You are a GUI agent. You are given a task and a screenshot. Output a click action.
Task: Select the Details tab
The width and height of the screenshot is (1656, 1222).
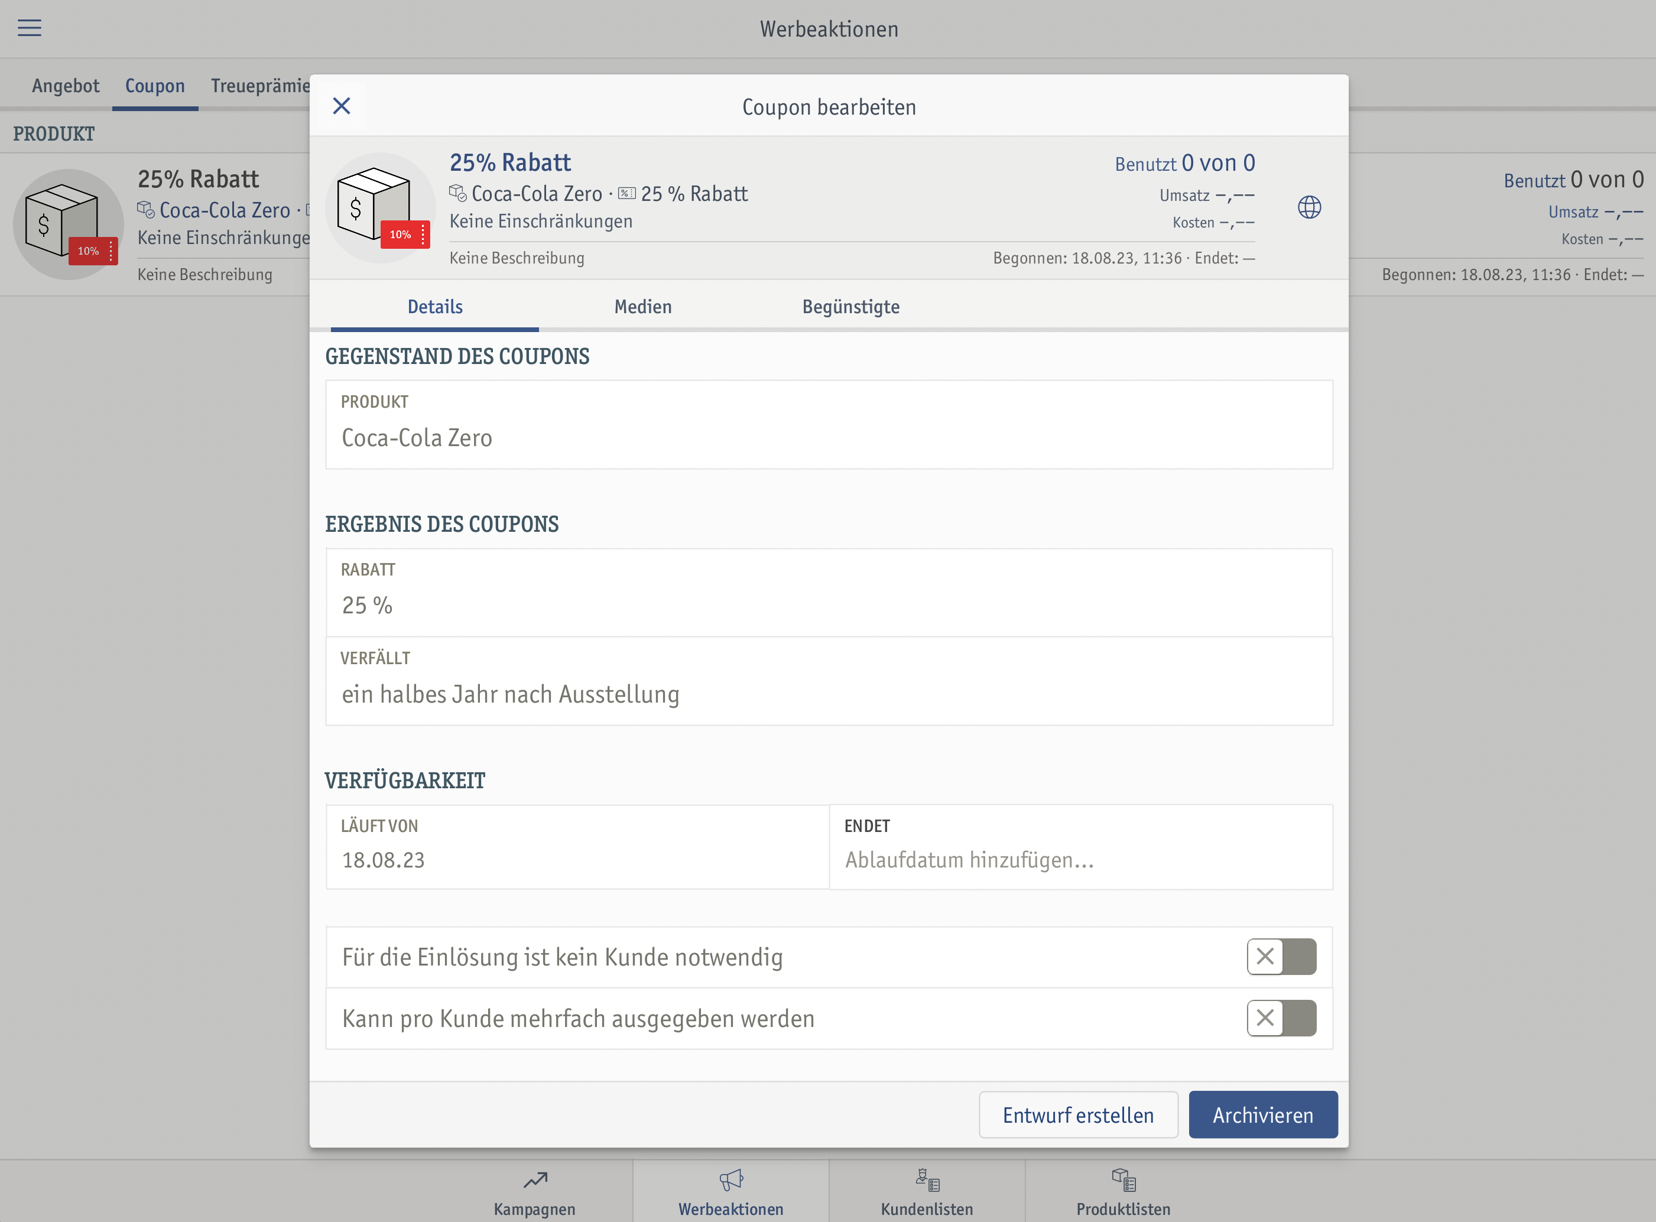(x=435, y=306)
